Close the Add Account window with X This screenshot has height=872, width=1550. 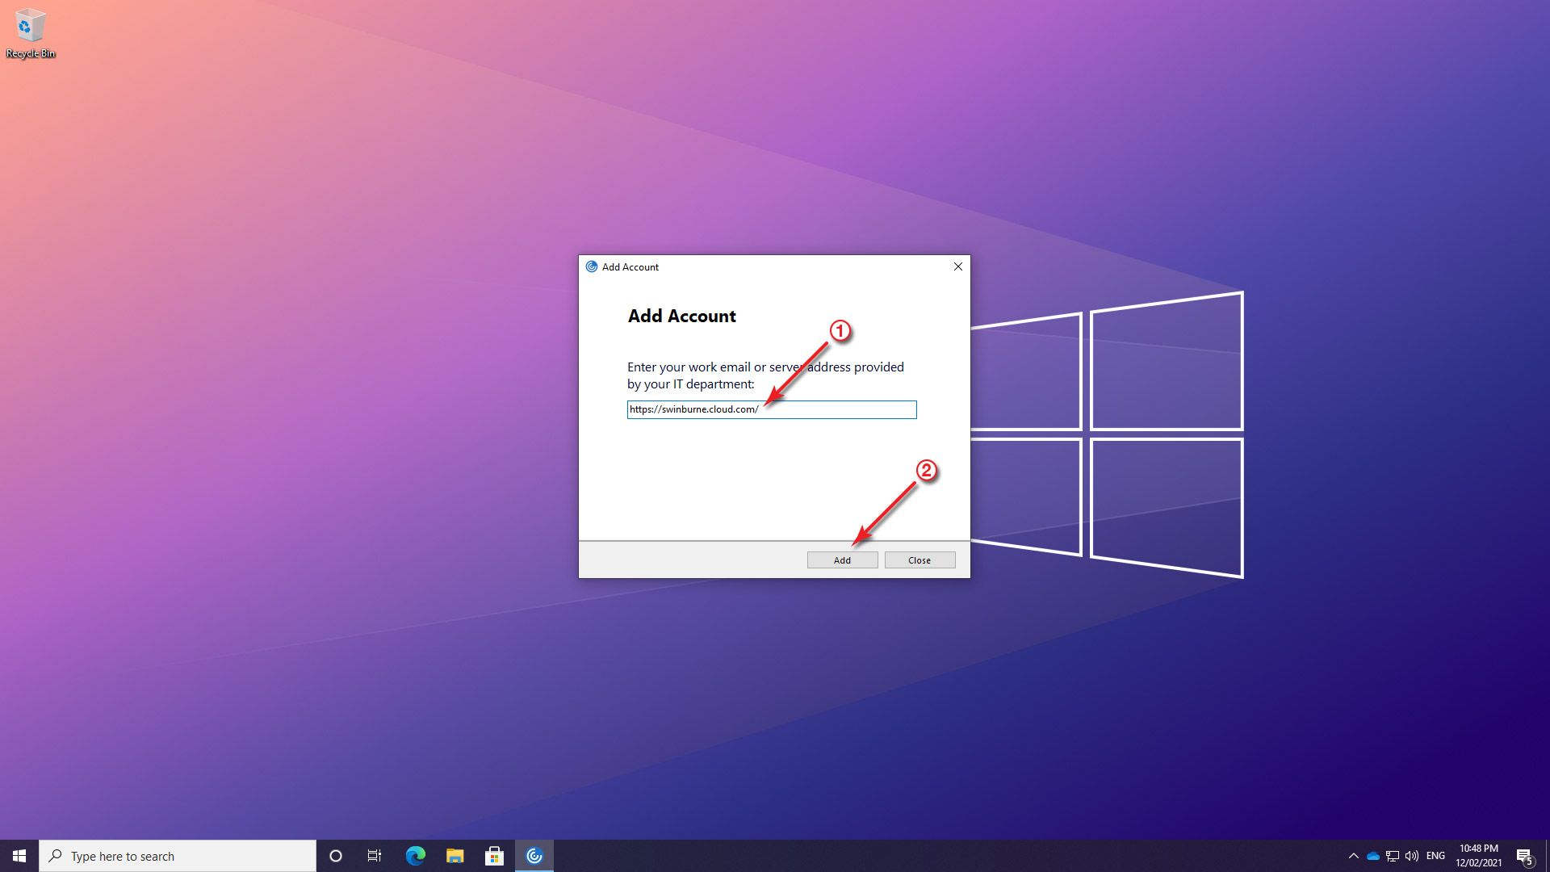click(957, 266)
